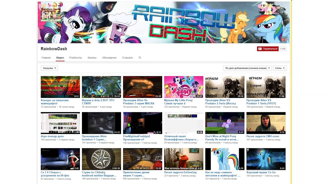Subscribe with the red Подписаться button
Image resolution: width=328 pixels, height=184 pixels.
[268, 49]
